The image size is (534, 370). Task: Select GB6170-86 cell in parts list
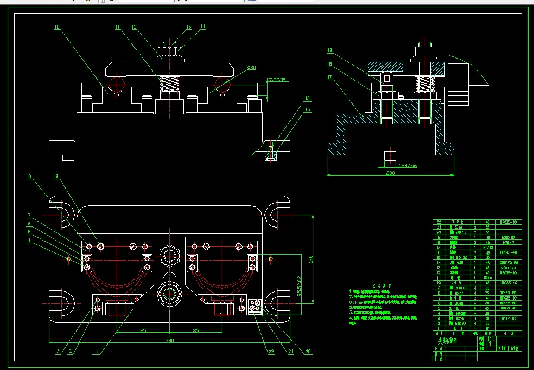pyautogui.click(x=509, y=263)
